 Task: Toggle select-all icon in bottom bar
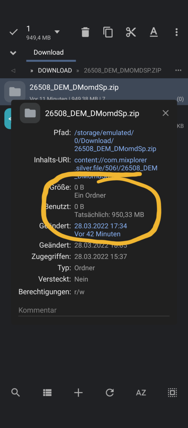172,393
